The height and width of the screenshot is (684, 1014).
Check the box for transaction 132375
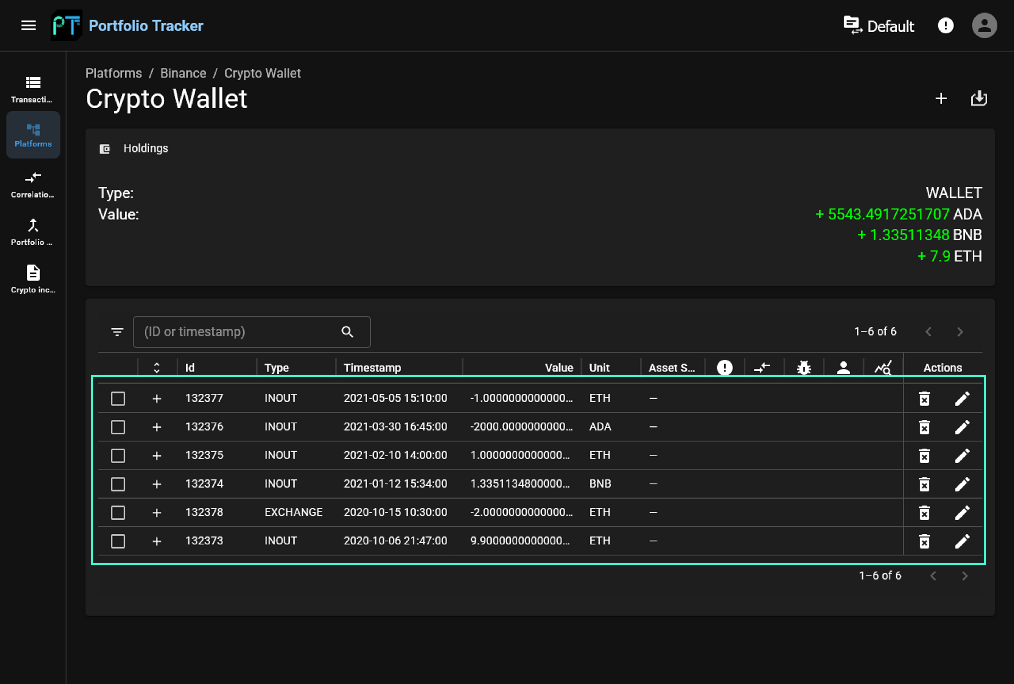coord(118,455)
